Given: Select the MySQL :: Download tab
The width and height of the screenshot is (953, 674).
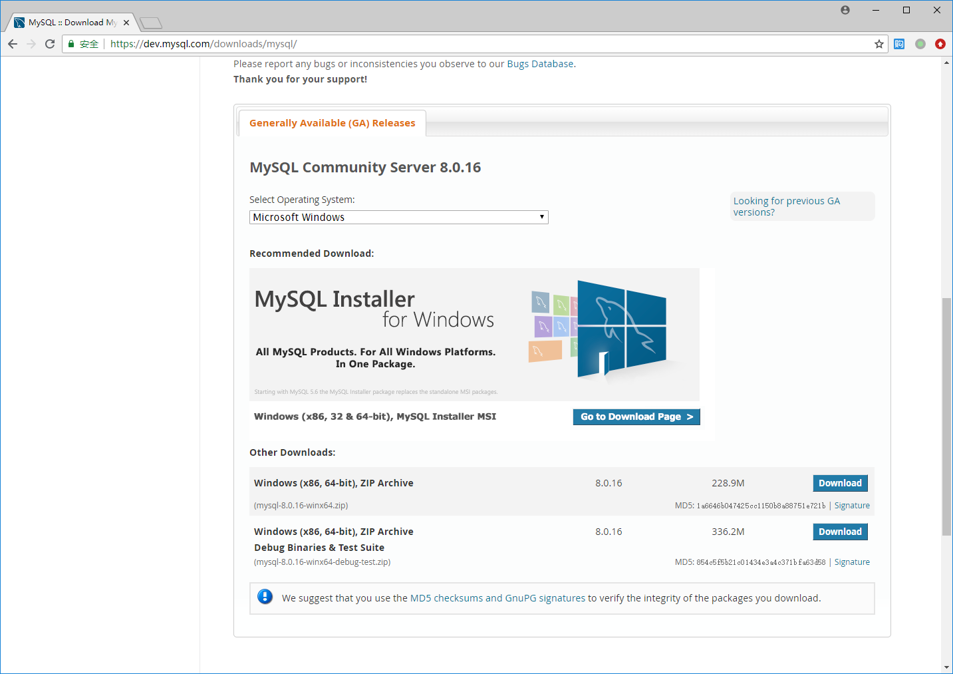Looking at the screenshot, I should (x=72, y=23).
